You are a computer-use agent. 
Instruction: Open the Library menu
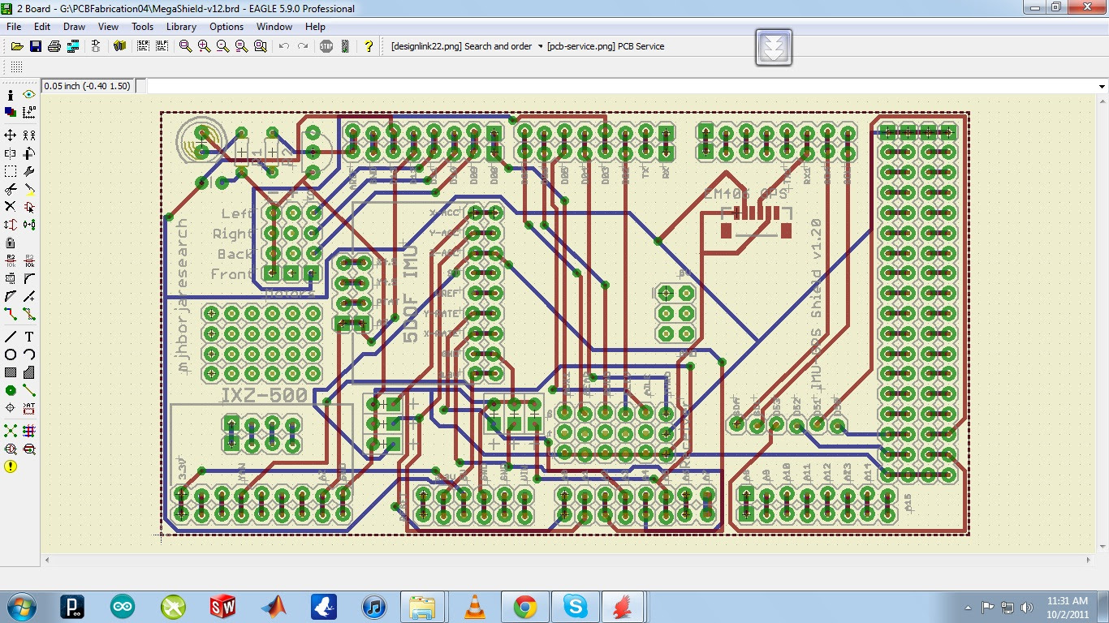pos(181,27)
